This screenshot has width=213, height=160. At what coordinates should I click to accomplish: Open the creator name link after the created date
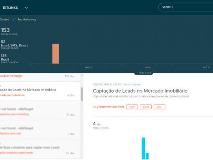(x=132, y=85)
